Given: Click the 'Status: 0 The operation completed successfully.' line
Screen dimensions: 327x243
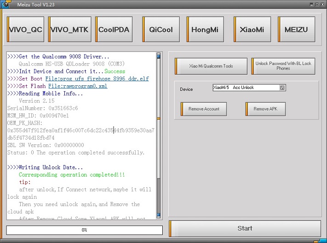Looking at the screenshot, I should 76,153.
